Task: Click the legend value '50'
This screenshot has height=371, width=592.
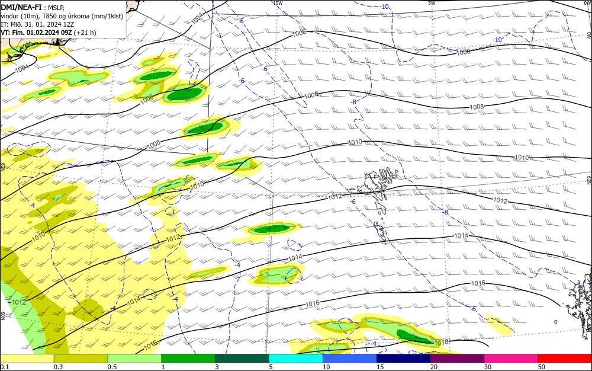Action: click(x=542, y=367)
